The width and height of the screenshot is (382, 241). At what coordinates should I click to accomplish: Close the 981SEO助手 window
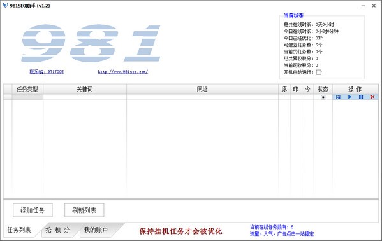tap(374, 6)
